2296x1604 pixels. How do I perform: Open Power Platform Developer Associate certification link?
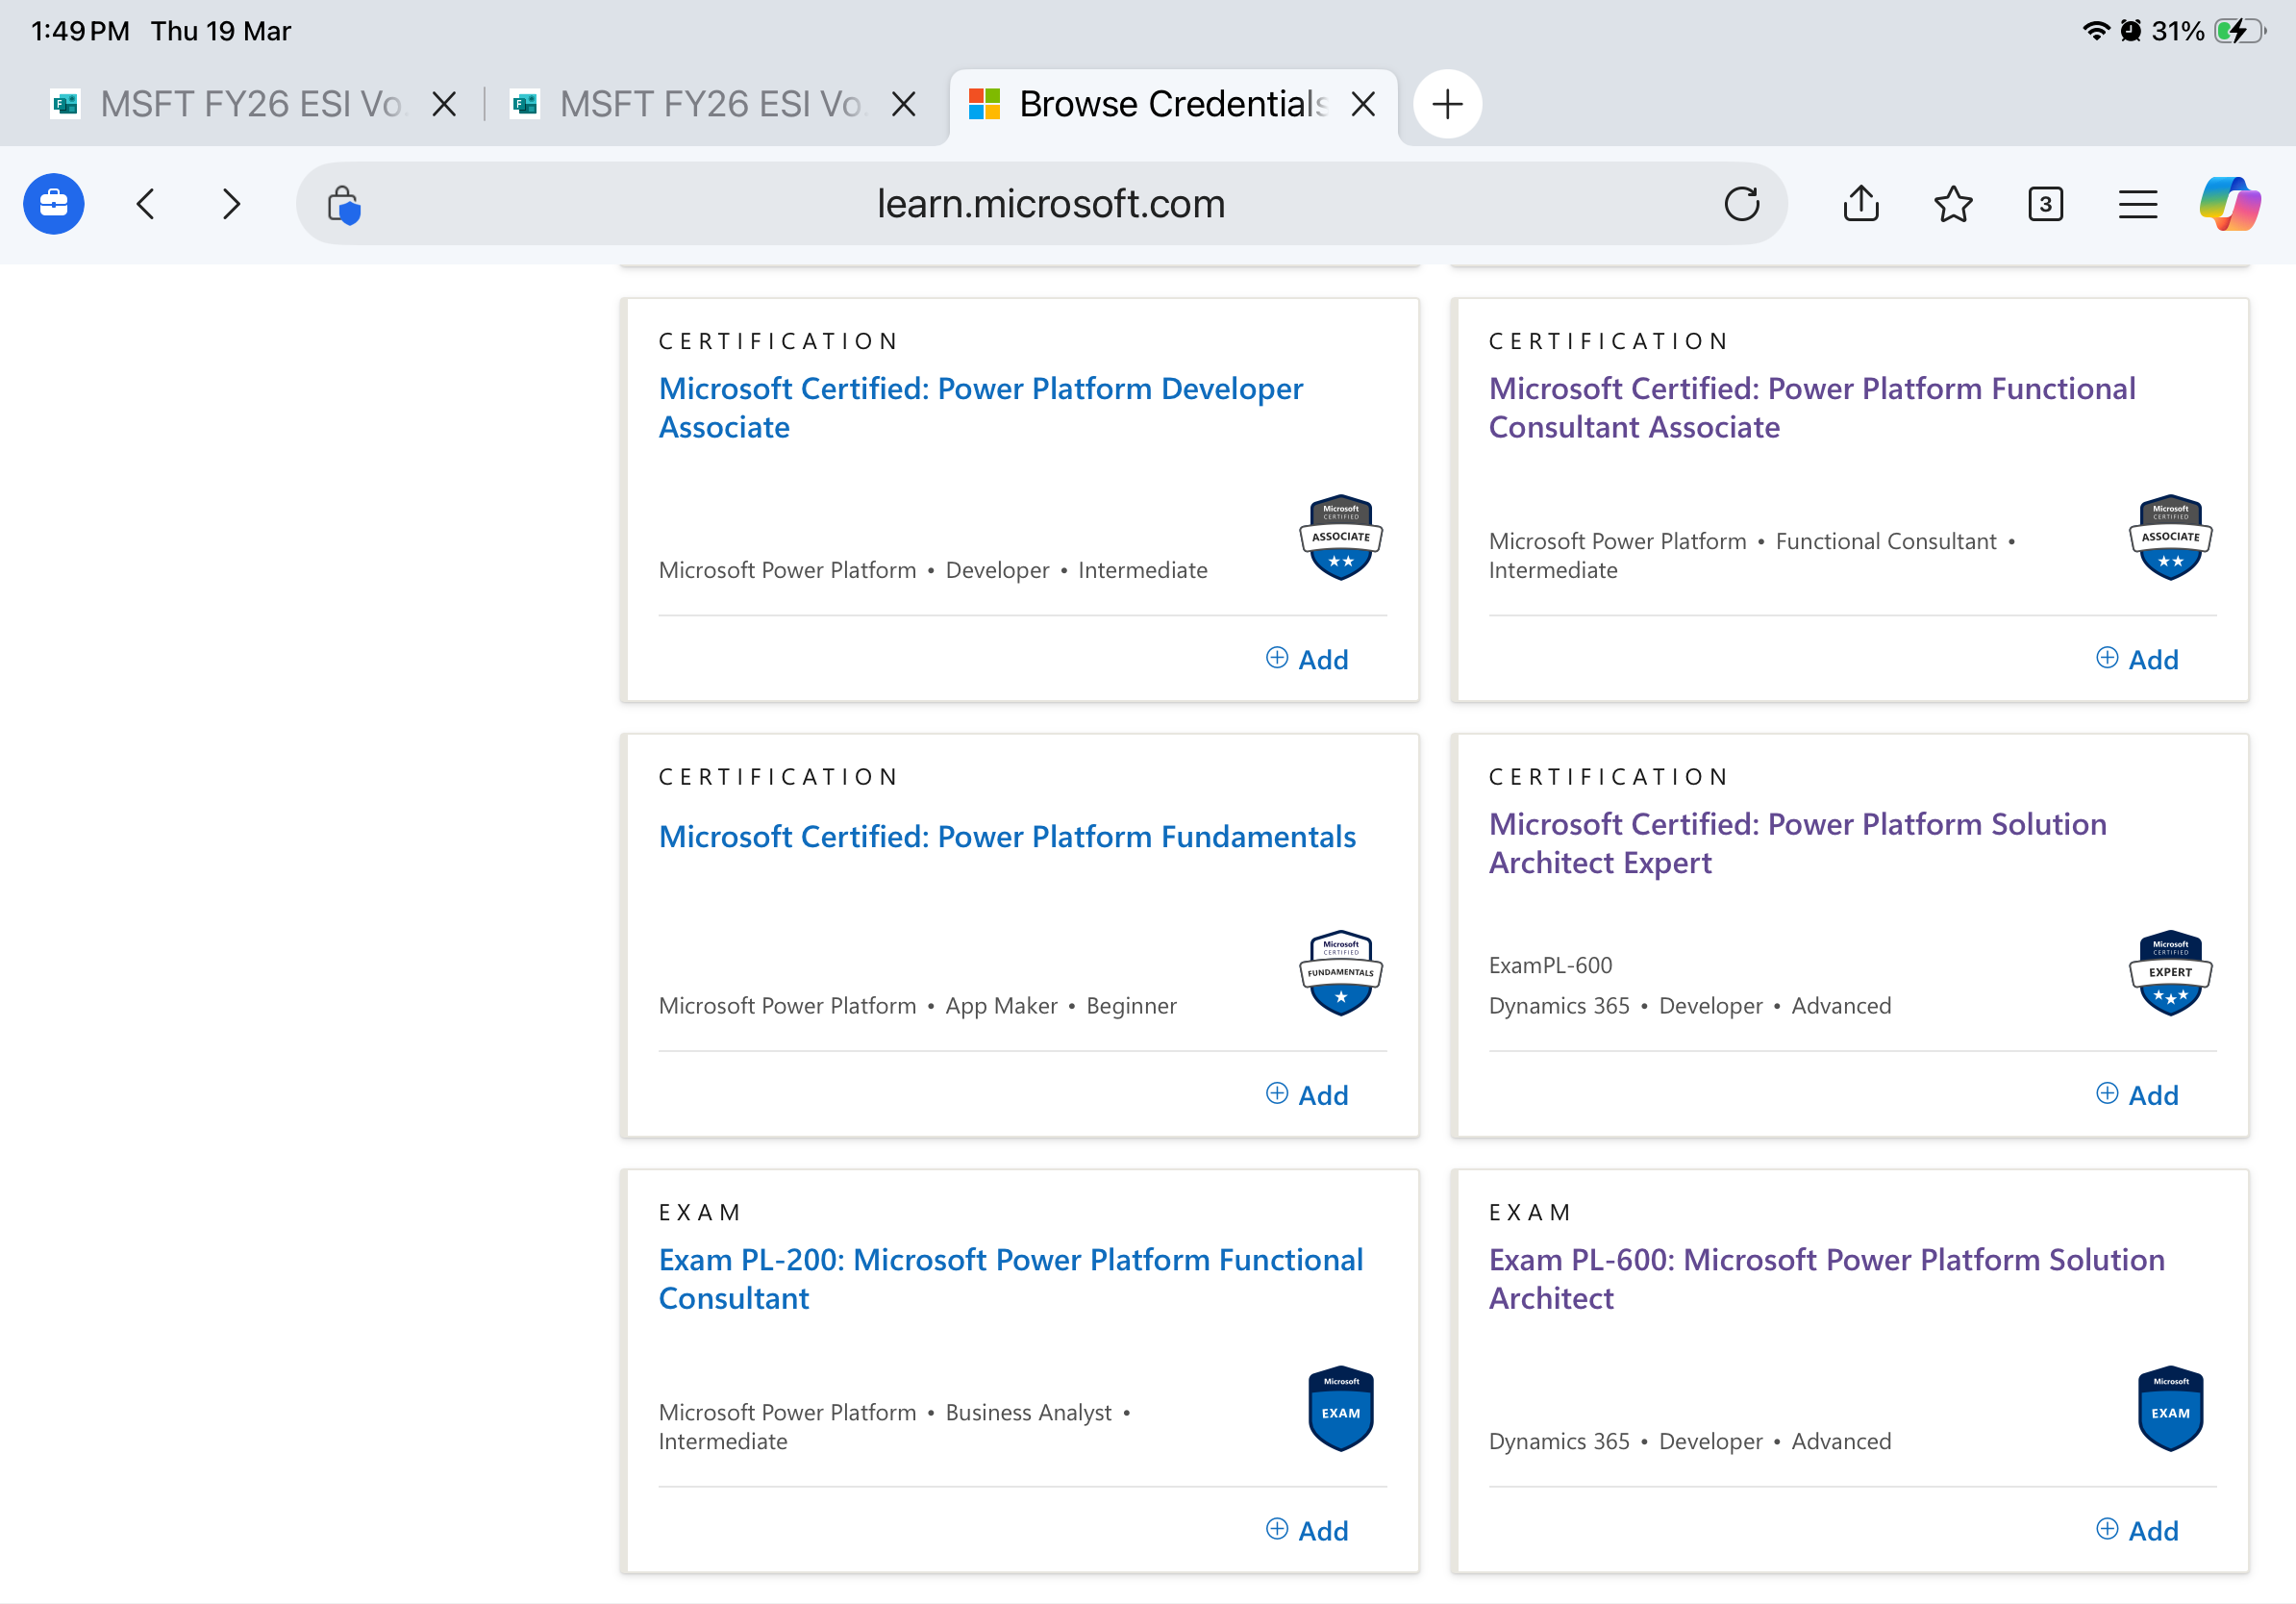981,407
